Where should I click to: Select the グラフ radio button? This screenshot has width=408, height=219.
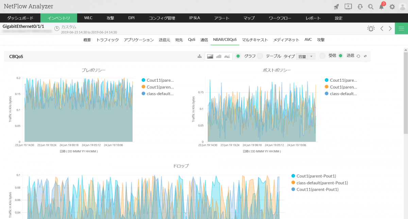[238, 56]
